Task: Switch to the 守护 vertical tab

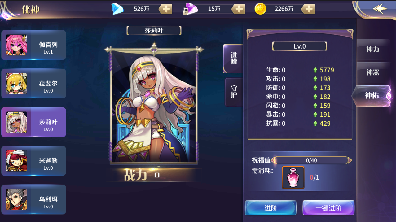Action: point(234,92)
